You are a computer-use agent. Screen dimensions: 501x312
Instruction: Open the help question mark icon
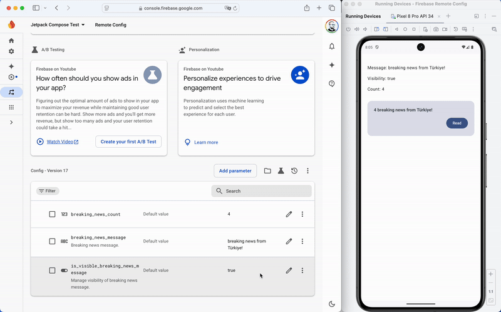(x=332, y=84)
